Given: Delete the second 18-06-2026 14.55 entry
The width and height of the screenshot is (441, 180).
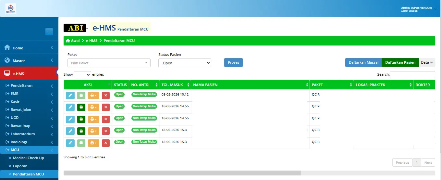Looking at the screenshot, I should click(x=106, y=119).
